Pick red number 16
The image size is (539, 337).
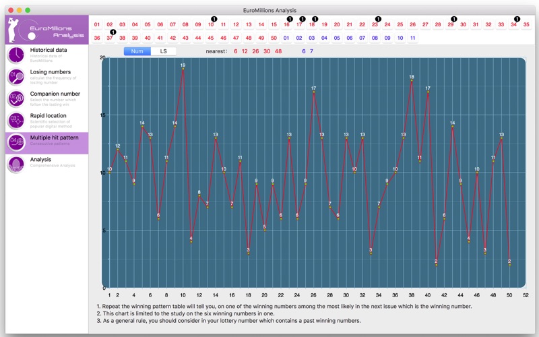pyautogui.click(x=286, y=24)
